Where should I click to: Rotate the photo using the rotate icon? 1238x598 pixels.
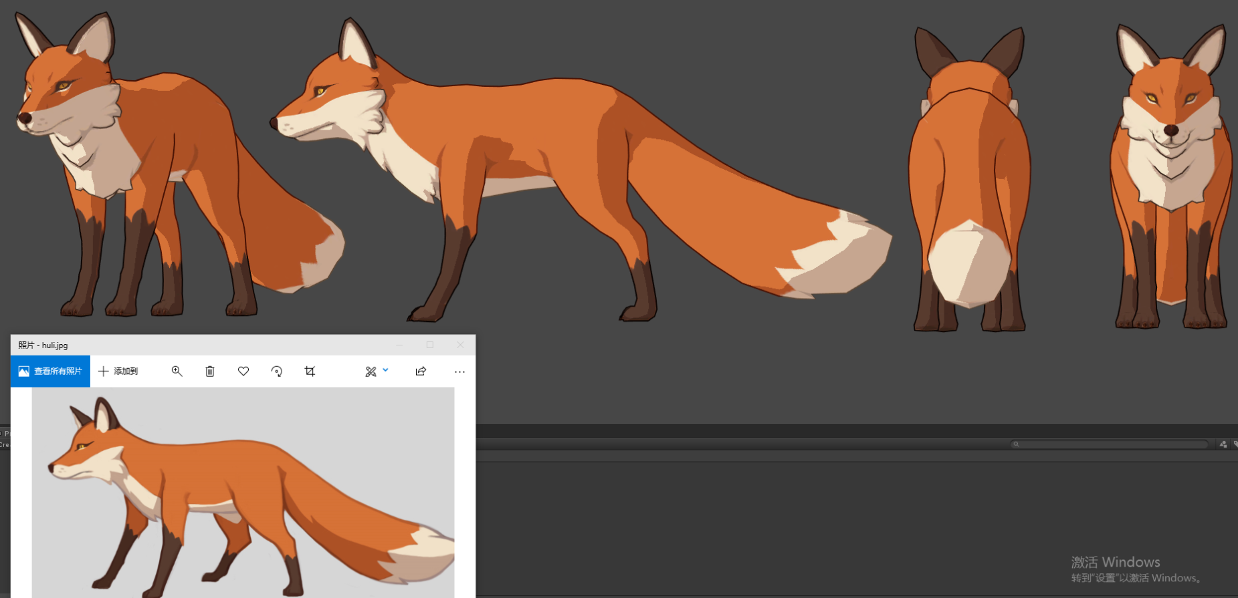click(x=276, y=371)
